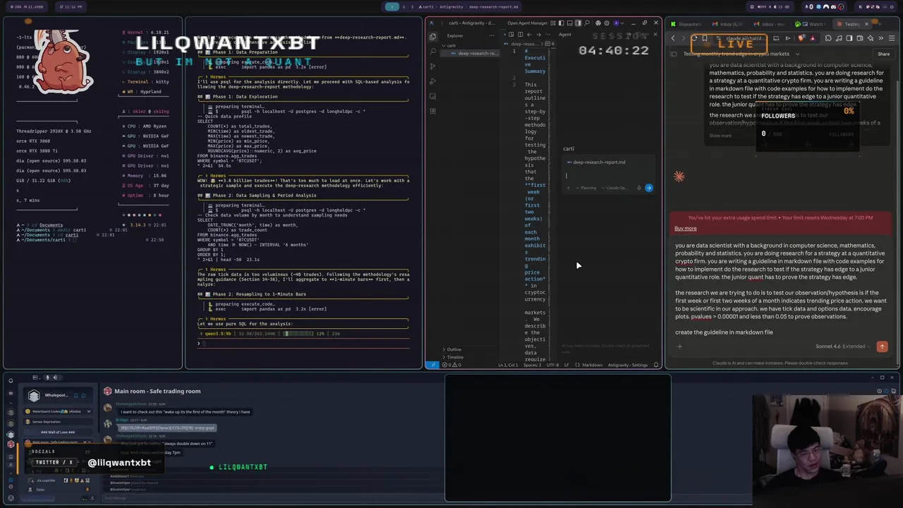Click the deep-research-report.md context chip in Agent panel

596,162
